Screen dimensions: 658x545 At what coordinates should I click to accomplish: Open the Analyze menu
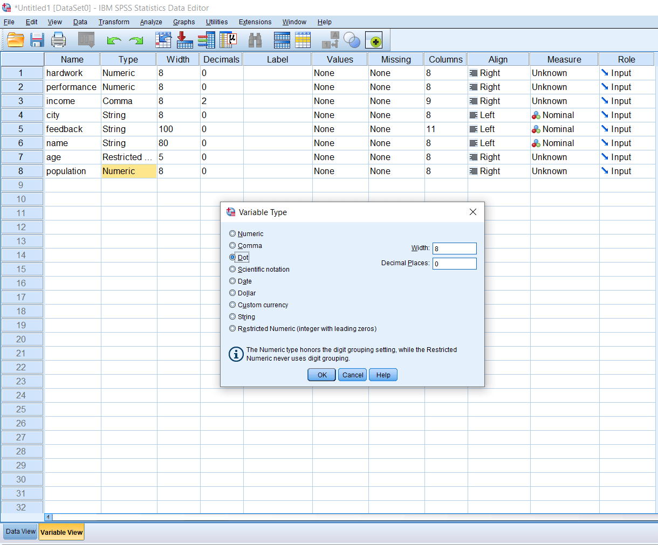[x=151, y=22]
